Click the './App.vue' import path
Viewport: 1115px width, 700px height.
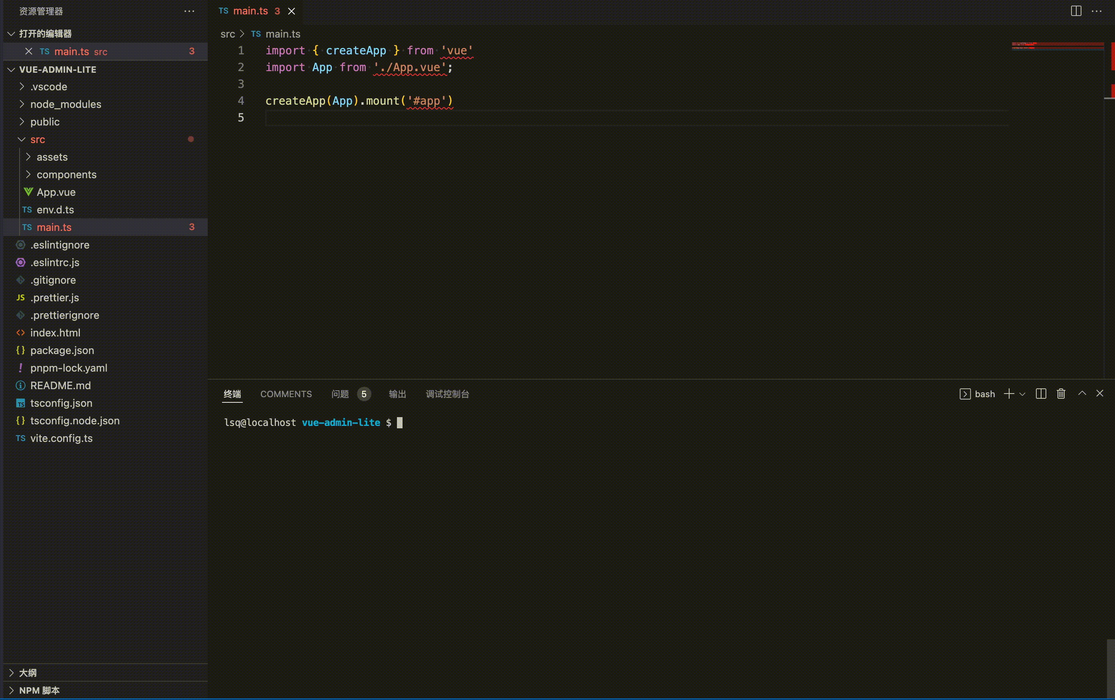point(410,68)
